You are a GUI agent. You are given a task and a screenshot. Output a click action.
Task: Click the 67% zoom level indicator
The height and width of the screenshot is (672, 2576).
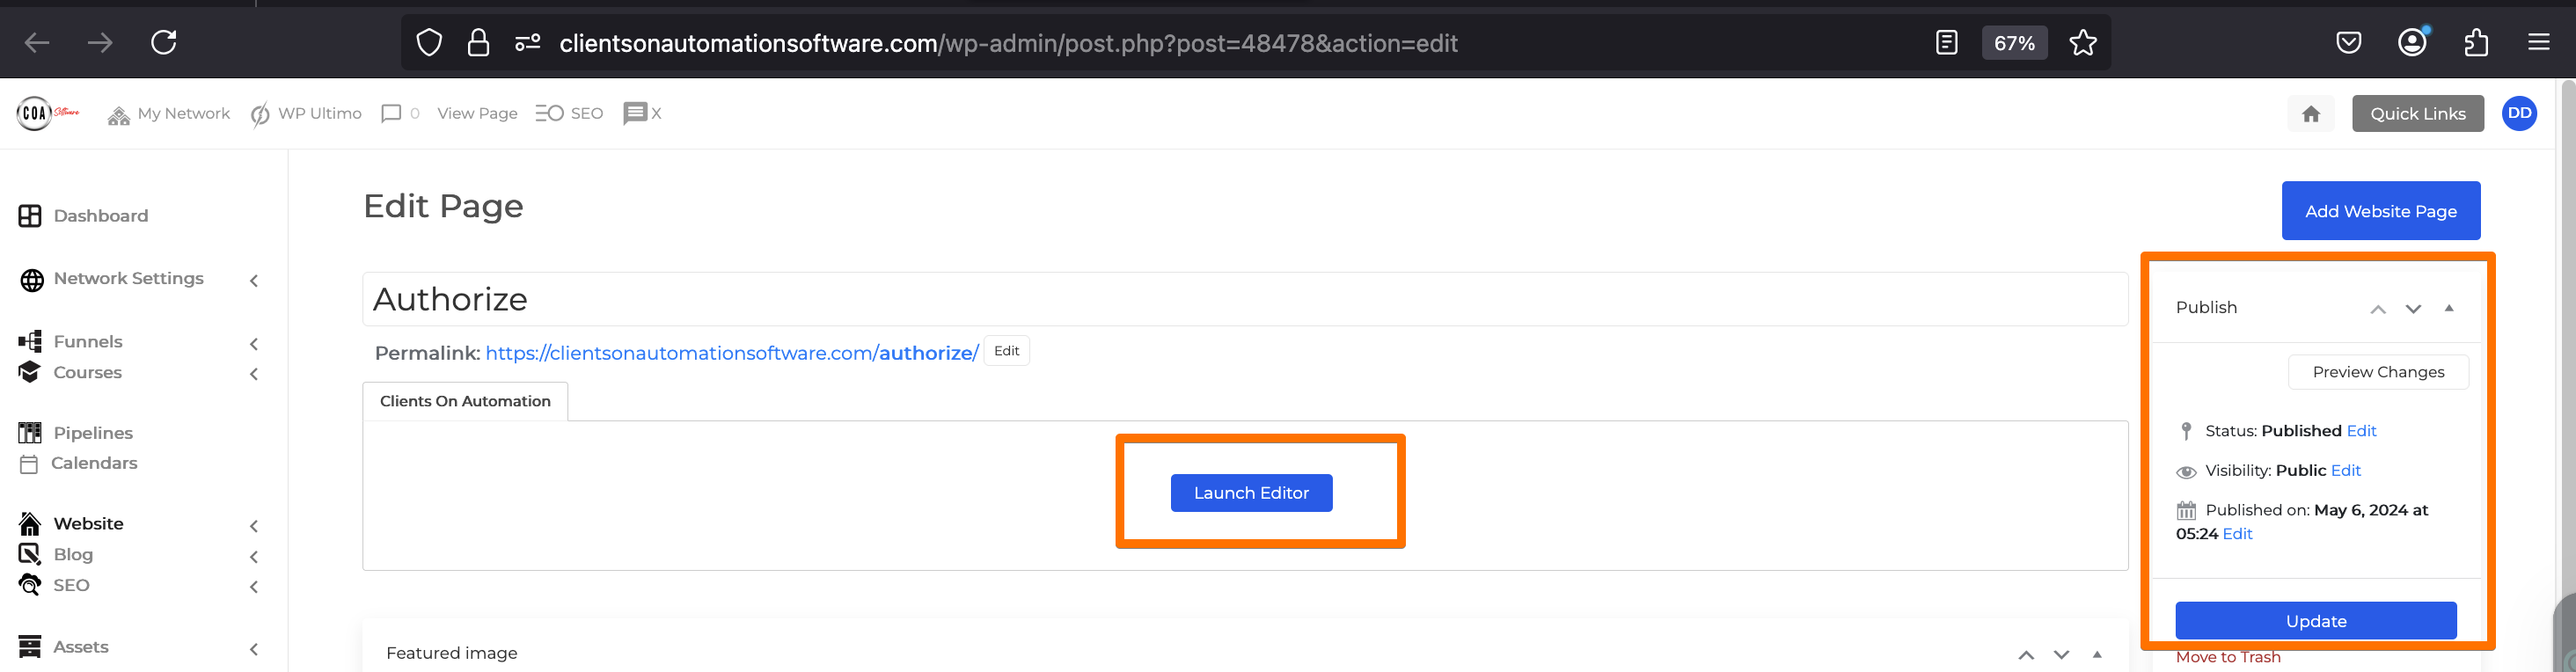click(x=2014, y=43)
